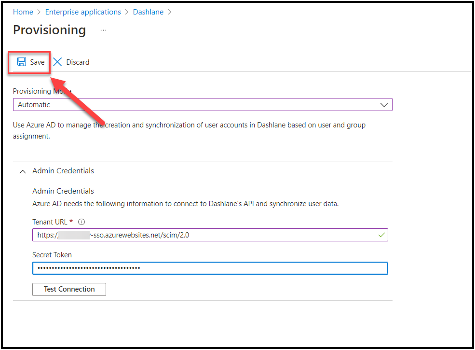Image resolution: width=475 pixels, height=350 pixels.
Task: Click into the Secret Token field
Action: point(210,268)
